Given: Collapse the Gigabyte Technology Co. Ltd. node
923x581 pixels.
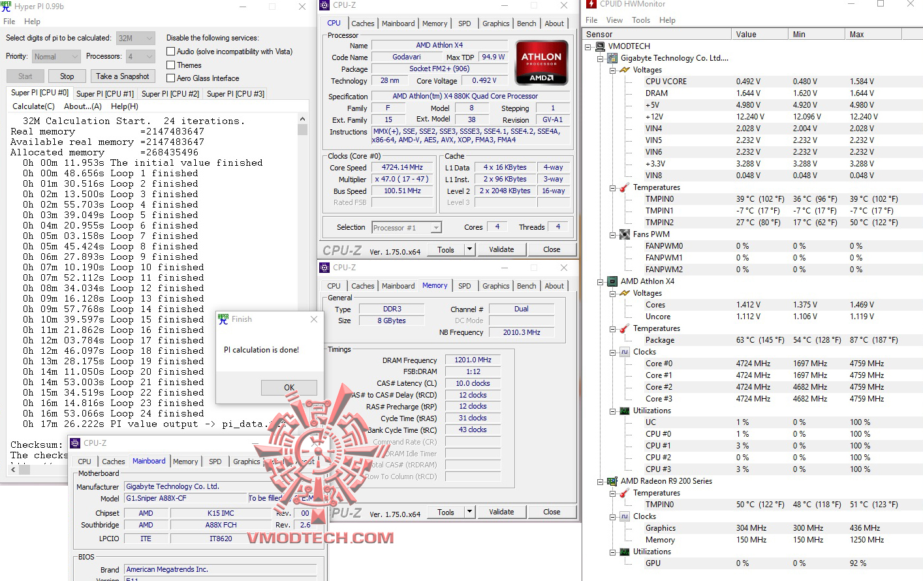Looking at the screenshot, I should (x=601, y=58).
